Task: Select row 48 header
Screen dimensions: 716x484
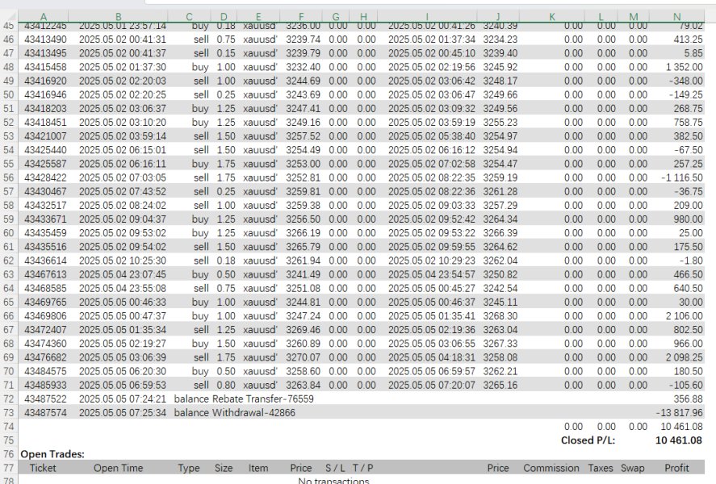Action: (9, 67)
